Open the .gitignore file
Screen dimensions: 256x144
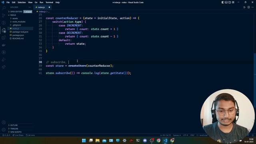click(17, 25)
